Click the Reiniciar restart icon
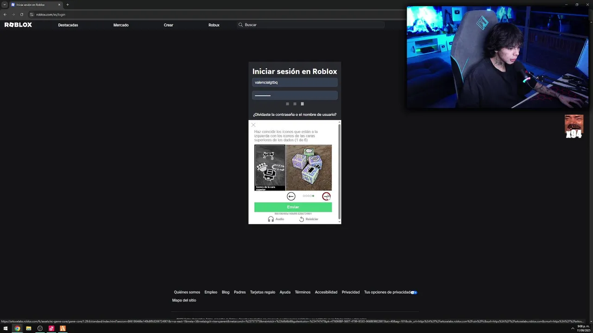 (302, 219)
